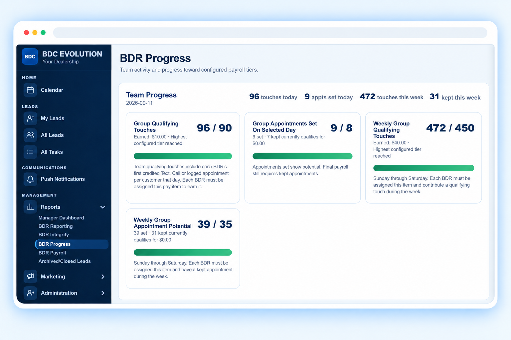511x340 pixels.
Task: Click Weekly Group Qualifying Touches progress bar
Action: coord(424,168)
